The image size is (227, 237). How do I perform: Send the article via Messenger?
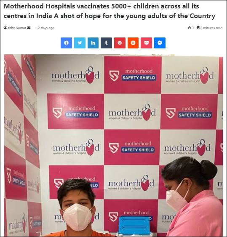[160, 43]
